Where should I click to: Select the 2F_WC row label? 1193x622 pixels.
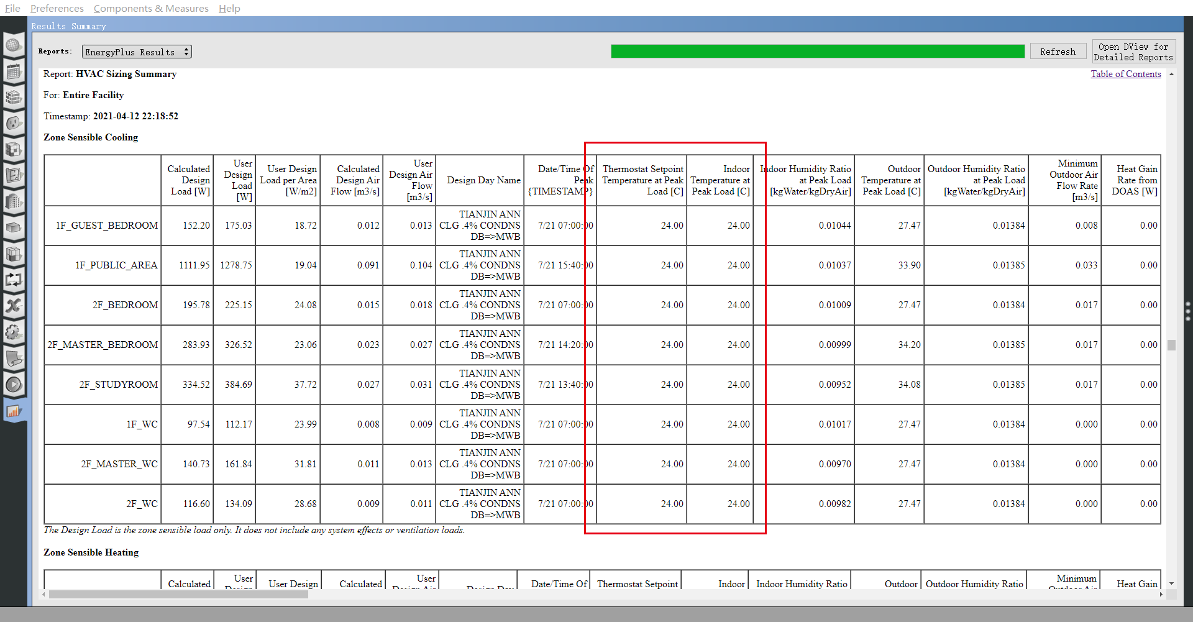(142, 504)
